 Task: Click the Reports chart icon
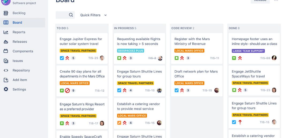[x=6, y=32]
